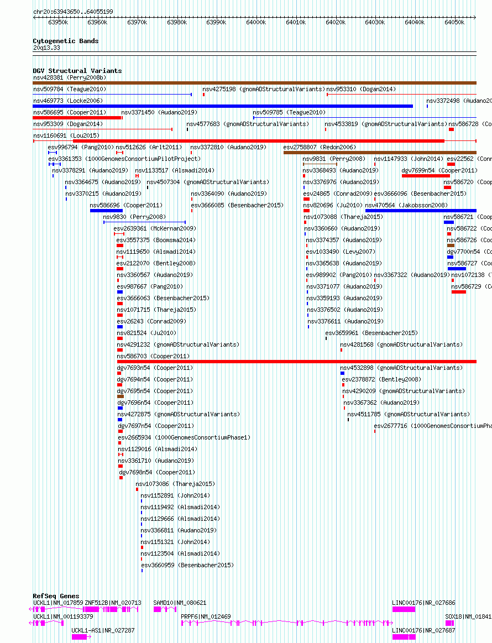Click esv2639361 (McKernan2009) label

pyautogui.click(x=155, y=228)
